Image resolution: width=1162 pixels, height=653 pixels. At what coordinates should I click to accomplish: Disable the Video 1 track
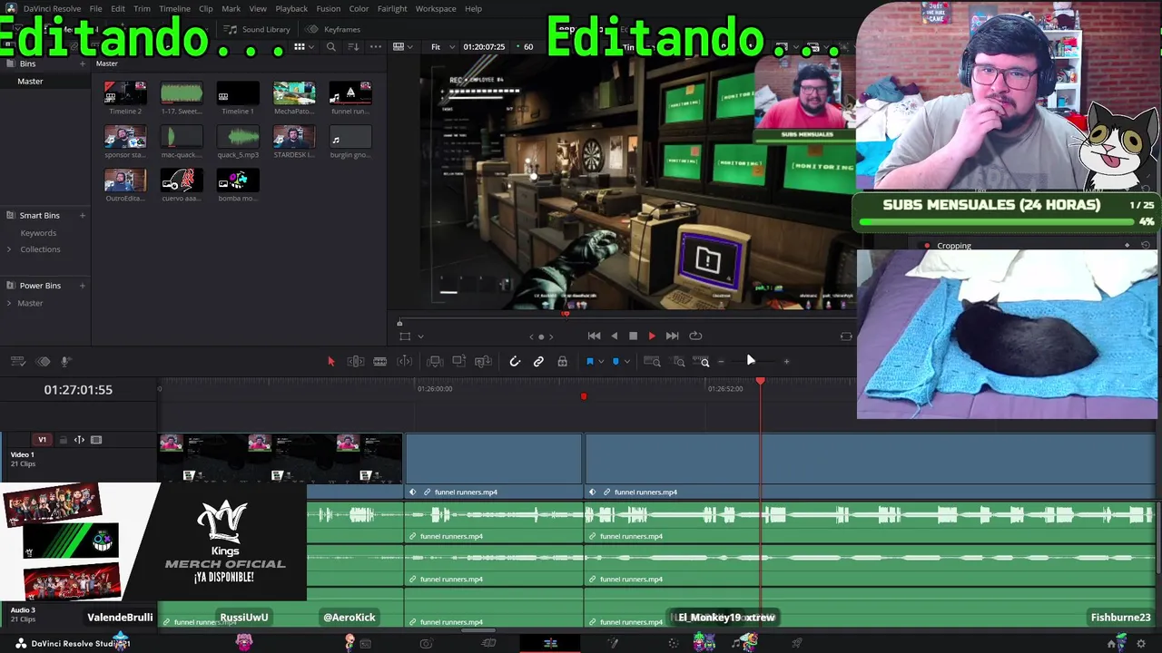[96, 440]
